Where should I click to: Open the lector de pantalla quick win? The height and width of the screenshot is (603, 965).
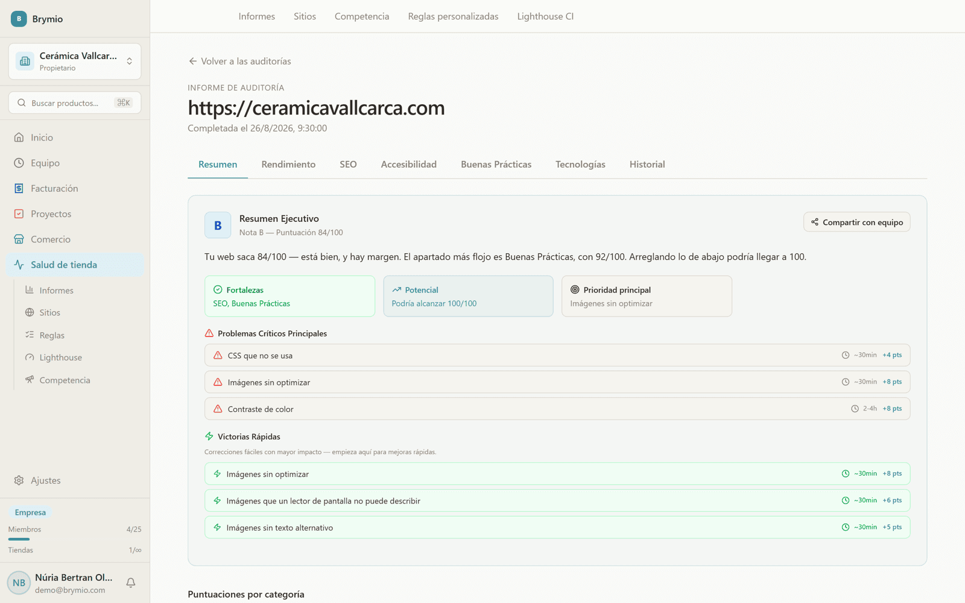click(x=557, y=500)
